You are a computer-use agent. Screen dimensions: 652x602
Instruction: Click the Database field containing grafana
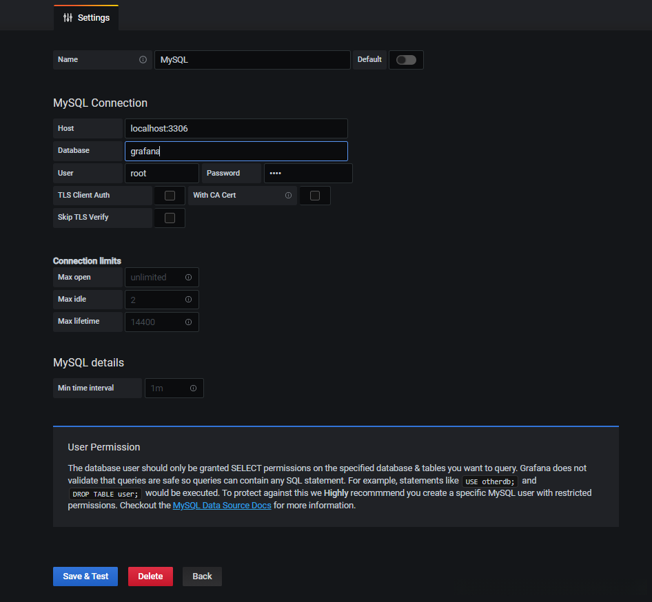236,152
